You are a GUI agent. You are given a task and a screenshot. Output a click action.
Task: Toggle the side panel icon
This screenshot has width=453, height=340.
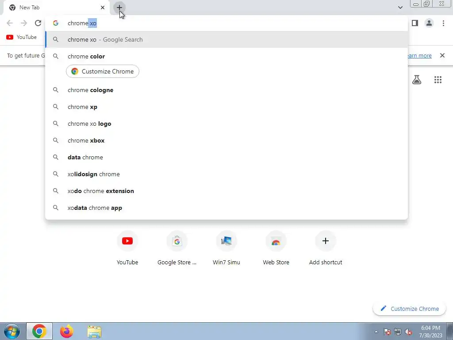415,23
